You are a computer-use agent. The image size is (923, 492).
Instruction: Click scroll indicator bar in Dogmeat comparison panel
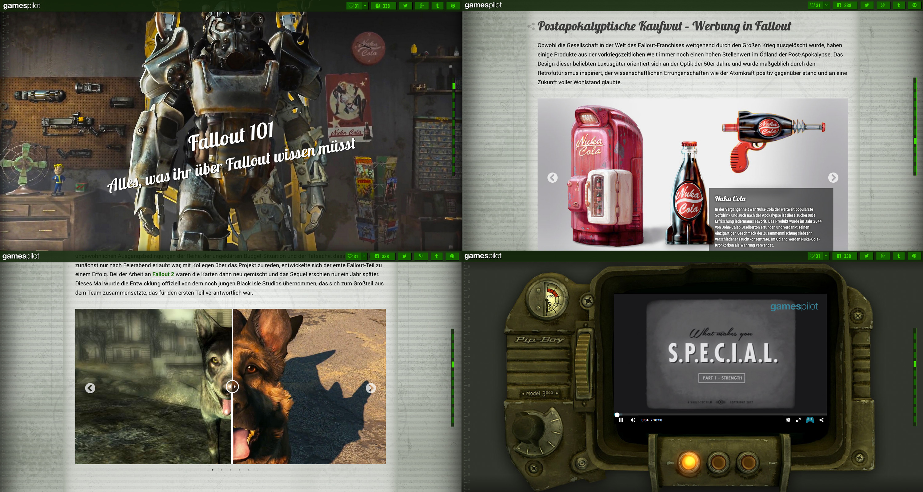(453, 378)
